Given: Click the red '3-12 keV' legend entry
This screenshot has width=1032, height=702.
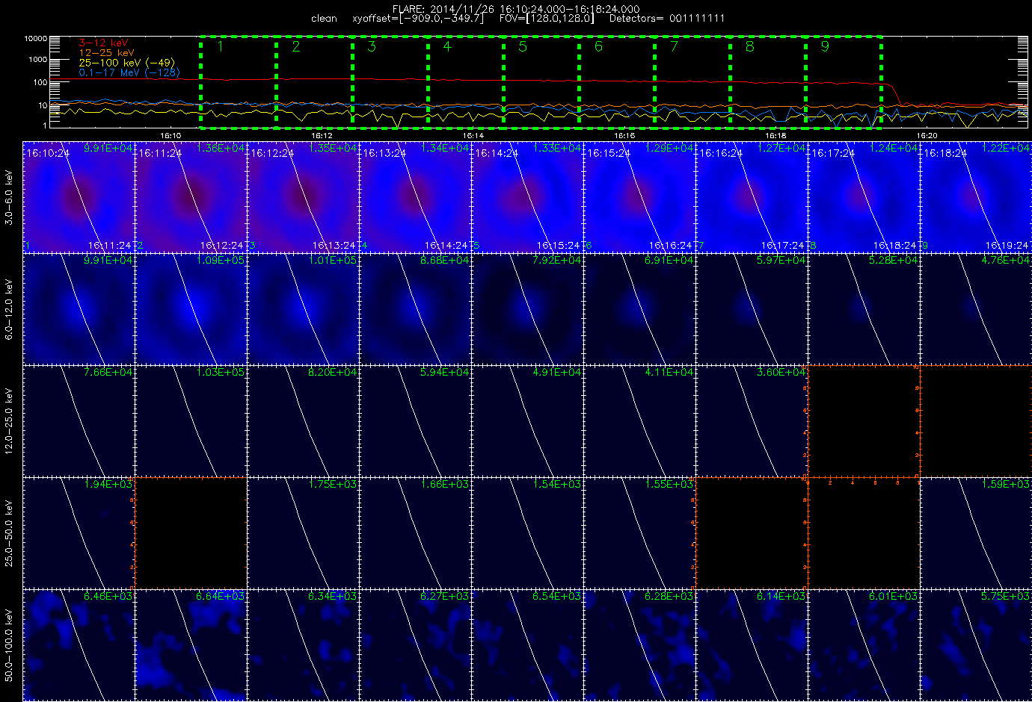Looking at the screenshot, I should [x=103, y=43].
